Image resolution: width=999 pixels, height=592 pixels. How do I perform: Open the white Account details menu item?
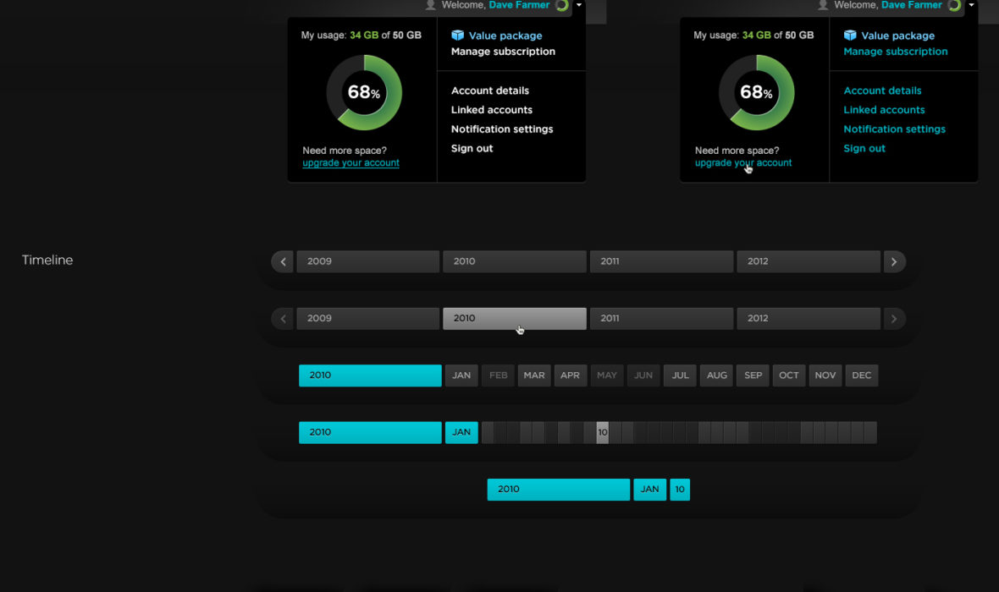[x=489, y=90]
